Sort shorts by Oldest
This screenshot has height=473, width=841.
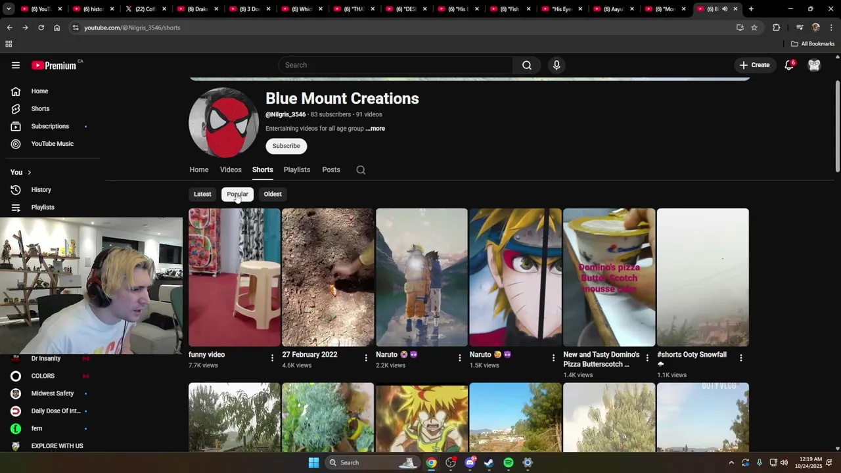tap(273, 194)
